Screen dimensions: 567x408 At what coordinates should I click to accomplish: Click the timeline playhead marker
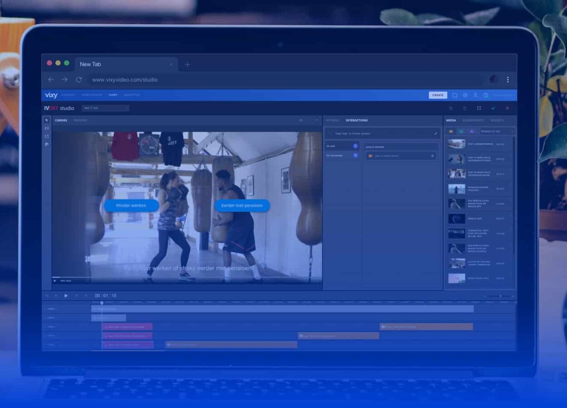pos(102,303)
